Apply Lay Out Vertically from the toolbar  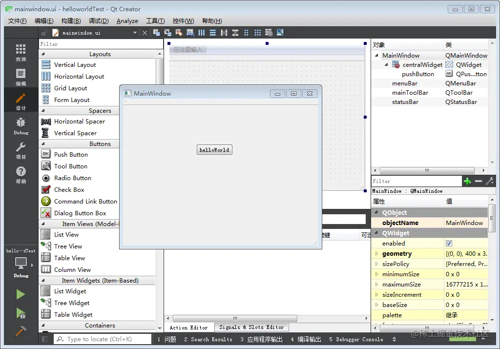[x=213, y=33]
